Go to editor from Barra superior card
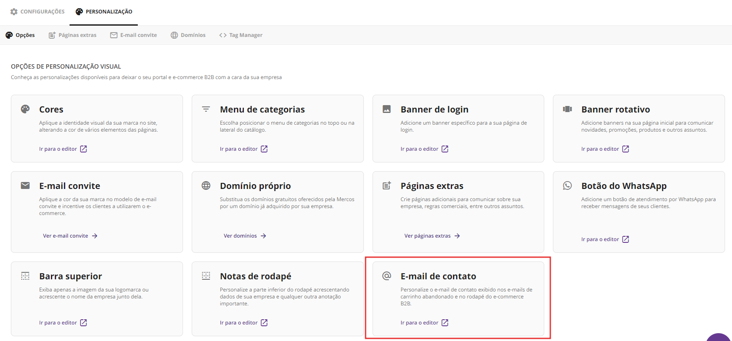The width and height of the screenshot is (732, 341). pyautogui.click(x=63, y=323)
